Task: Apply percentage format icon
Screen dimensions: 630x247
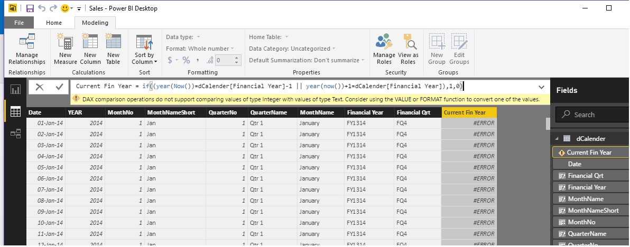Action: pyautogui.click(x=186, y=60)
